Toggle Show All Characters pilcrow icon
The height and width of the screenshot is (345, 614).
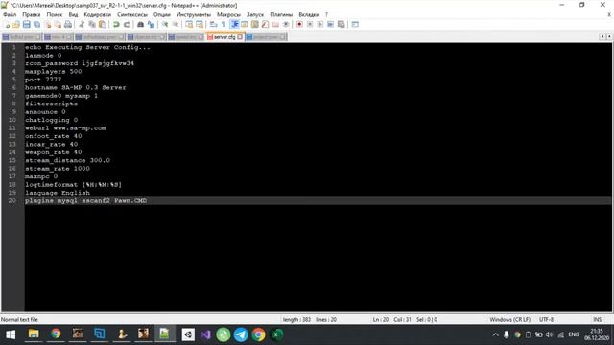[224, 24]
